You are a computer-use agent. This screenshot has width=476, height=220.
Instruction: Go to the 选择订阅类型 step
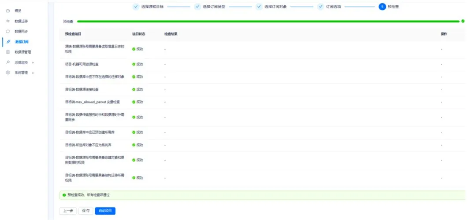point(213,7)
